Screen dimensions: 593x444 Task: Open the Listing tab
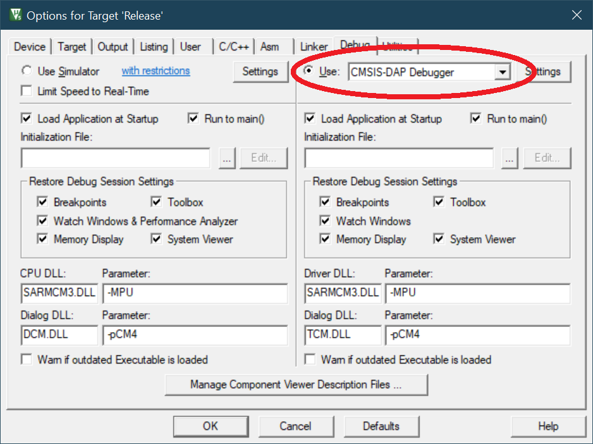154,47
